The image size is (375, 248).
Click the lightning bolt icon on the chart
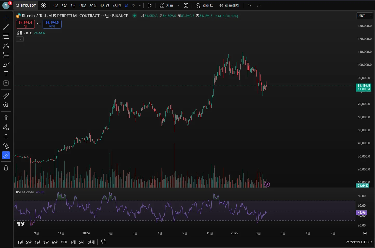[x=267, y=184]
